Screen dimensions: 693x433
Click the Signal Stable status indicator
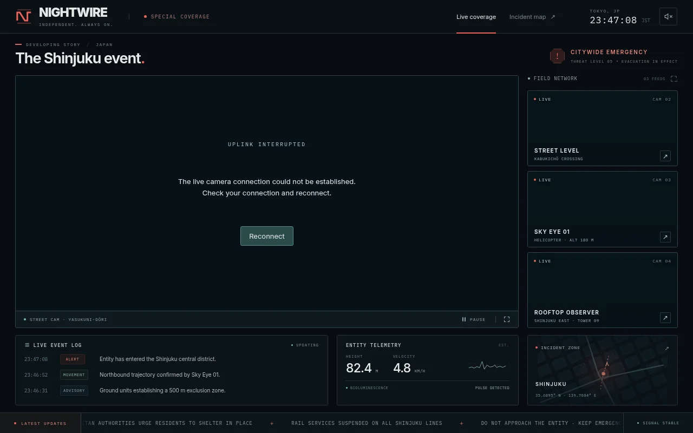click(658, 423)
